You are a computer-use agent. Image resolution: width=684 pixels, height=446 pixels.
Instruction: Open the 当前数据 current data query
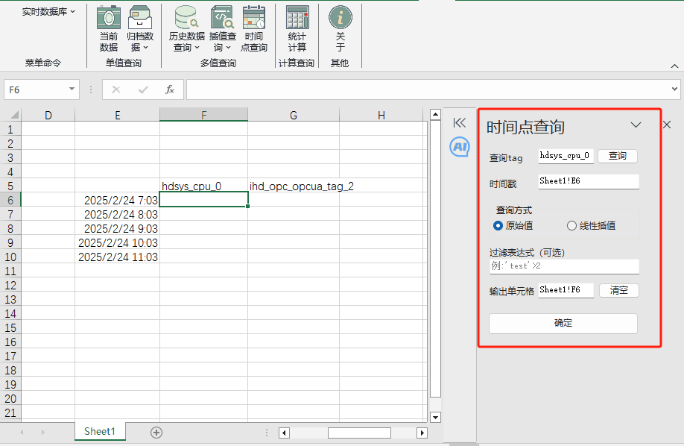pyautogui.click(x=109, y=29)
